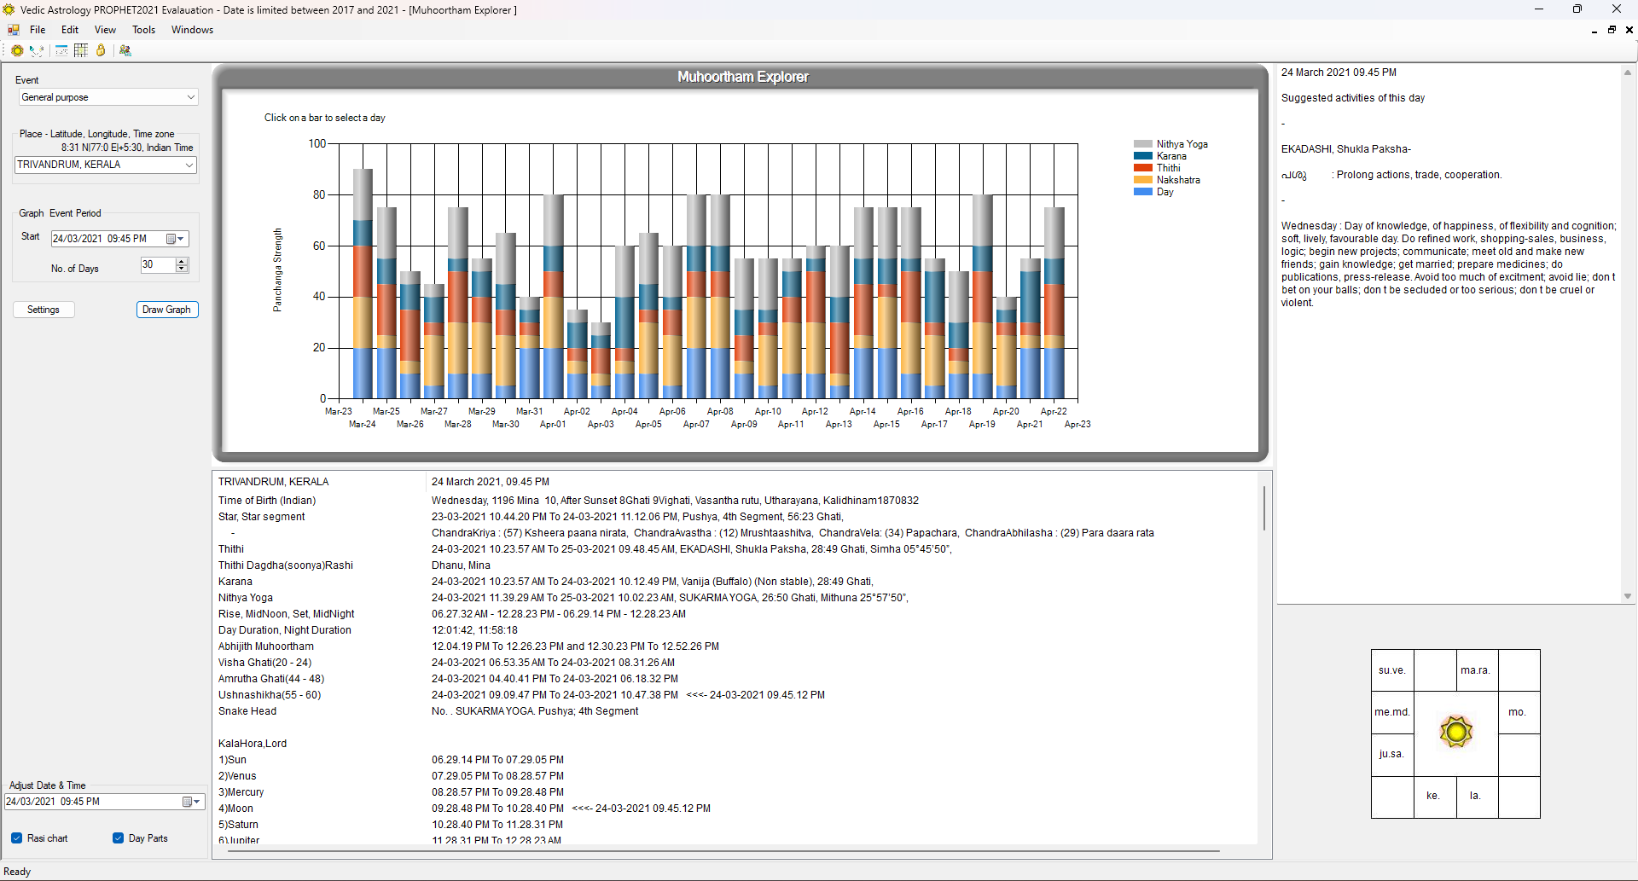The height and width of the screenshot is (881, 1638).
Task: Click the 'Ready' status bar text
Action: (17, 872)
